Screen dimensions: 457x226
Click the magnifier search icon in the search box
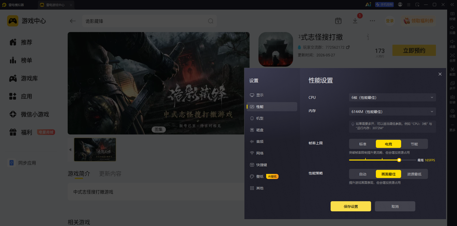[x=211, y=21]
